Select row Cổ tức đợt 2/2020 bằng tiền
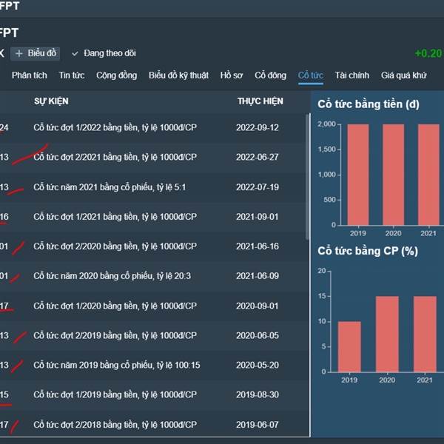The width and height of the screenshot is (444, 444). (x=152, y=246)
